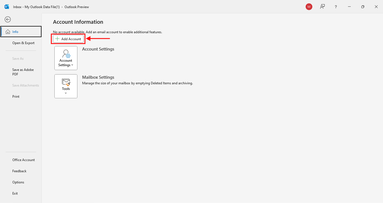Screen dimensions: 383x203
Task: Click the green plus icon on Add Account
Action: (x=57, y=39)
